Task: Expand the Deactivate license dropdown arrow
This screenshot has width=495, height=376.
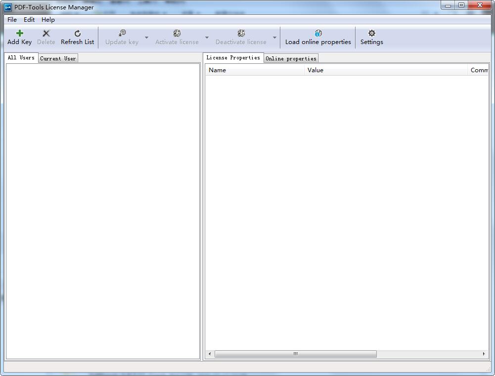Action: point(274,37)
